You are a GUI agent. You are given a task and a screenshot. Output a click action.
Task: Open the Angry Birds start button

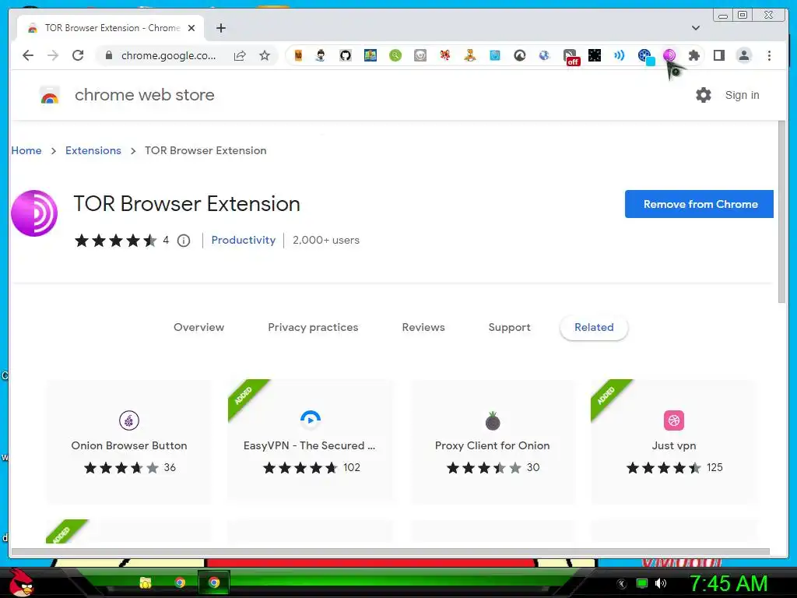click(21, 582)
